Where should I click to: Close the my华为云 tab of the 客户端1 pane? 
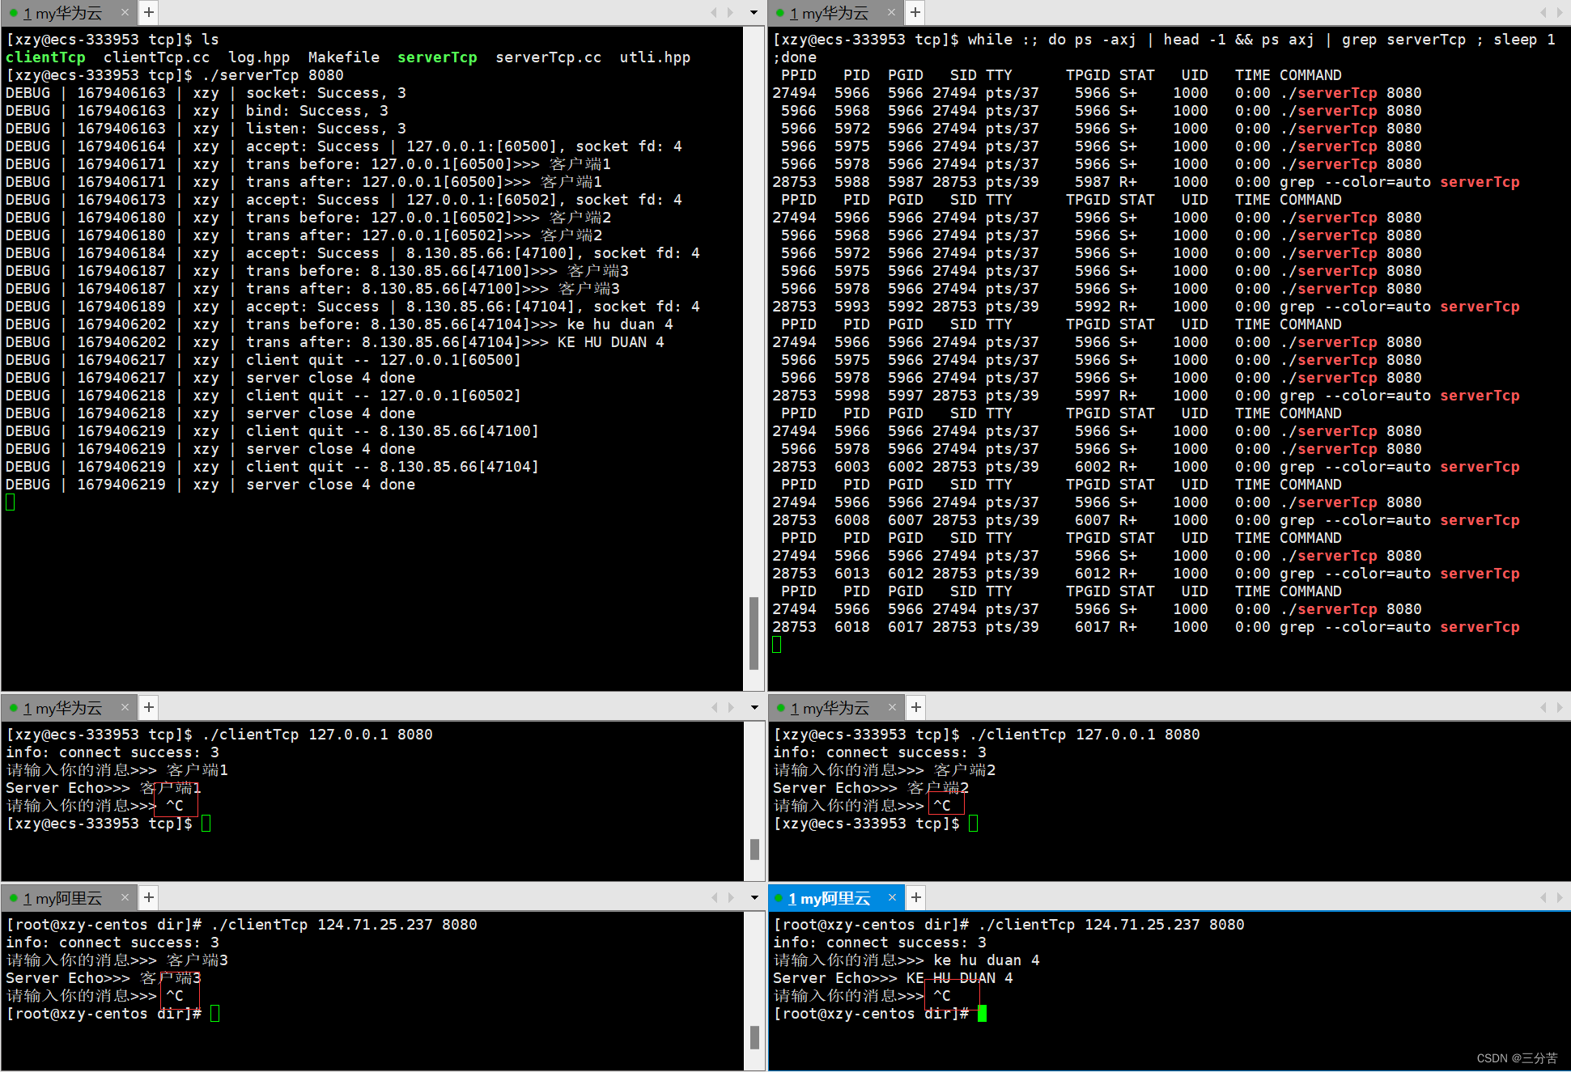coord(125,707)
